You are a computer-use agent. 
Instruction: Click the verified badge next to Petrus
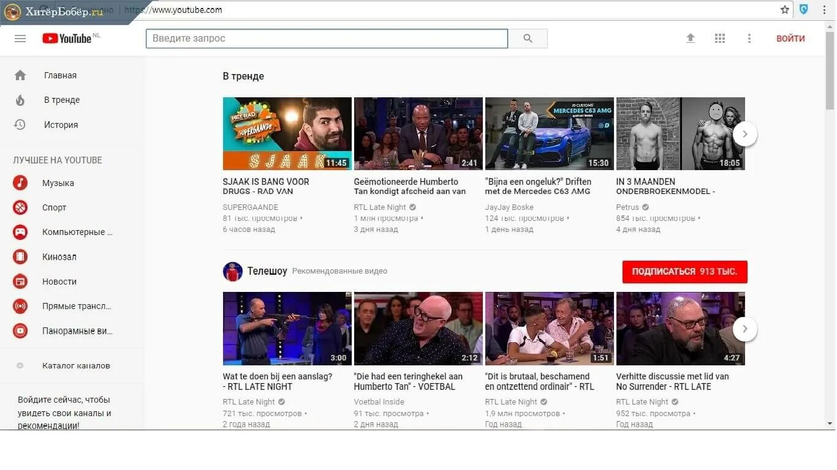(646, 207)
